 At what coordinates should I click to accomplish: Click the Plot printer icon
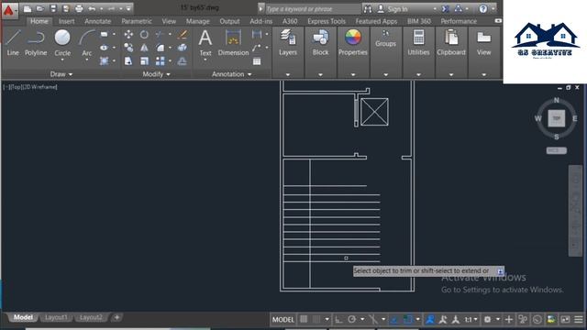click(79, 8)
